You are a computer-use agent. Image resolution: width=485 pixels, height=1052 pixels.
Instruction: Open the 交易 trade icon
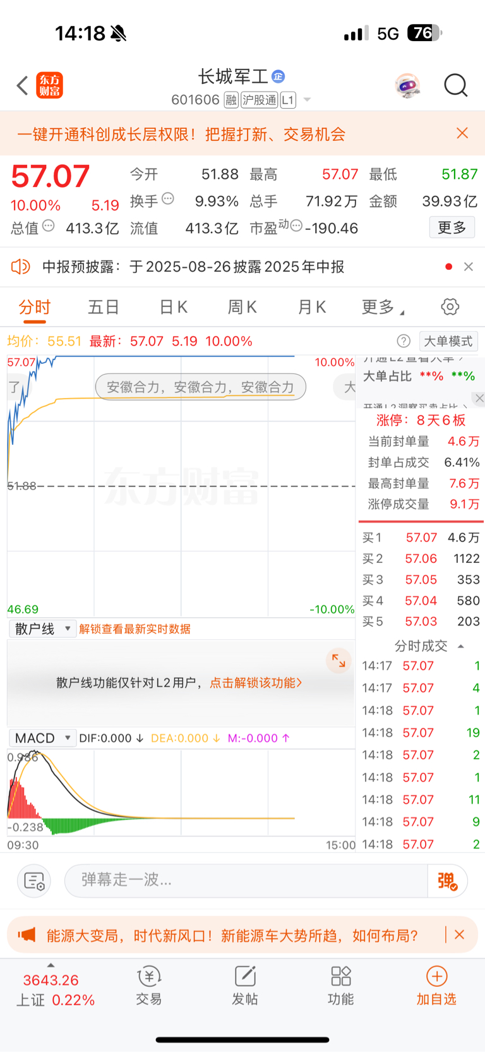pos(149,986)
